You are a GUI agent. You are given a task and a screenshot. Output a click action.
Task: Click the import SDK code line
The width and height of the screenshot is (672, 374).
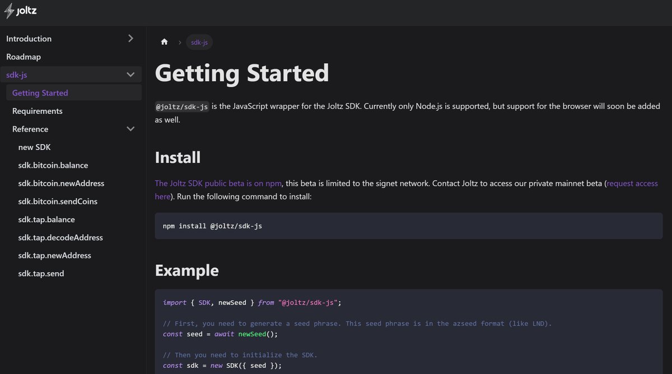click(x=252, y=302)
